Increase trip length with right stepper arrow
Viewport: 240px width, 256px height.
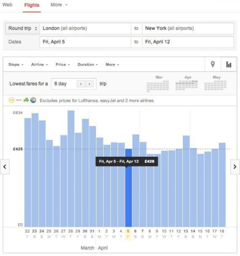click(x=89, y=84)
